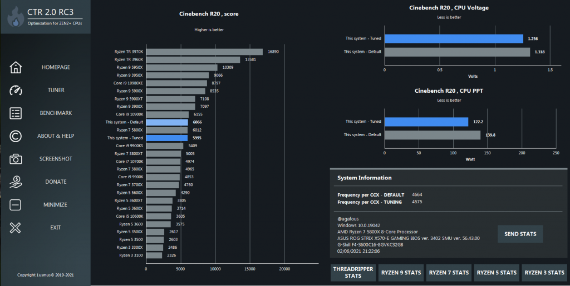Image resolution: width=570 pixels, height=286 pixels.
Task: Click the Exit cross icon in sidebar
Action: tap(15, 228)
